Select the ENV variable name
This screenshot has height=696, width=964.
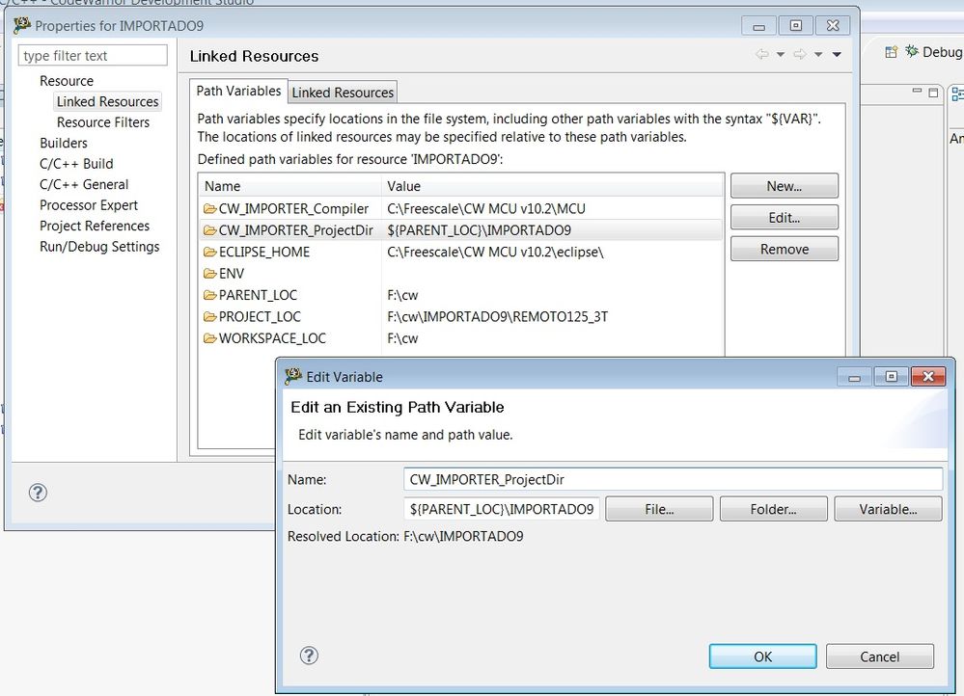coord(232,274)
